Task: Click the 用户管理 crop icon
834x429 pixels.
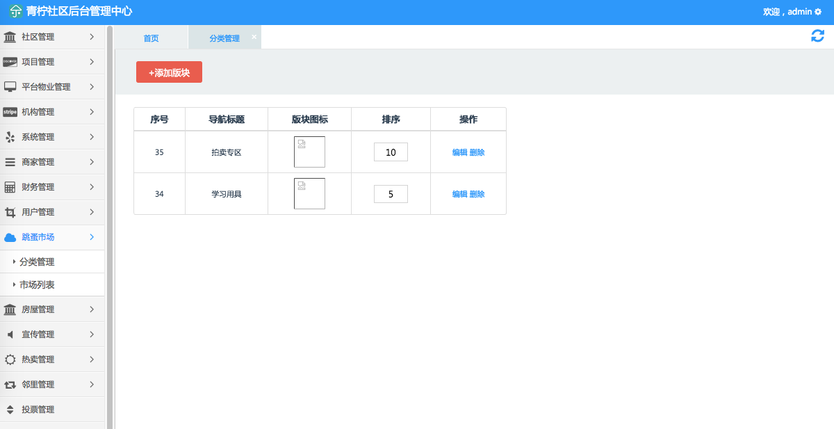Action: pos(10,212)
